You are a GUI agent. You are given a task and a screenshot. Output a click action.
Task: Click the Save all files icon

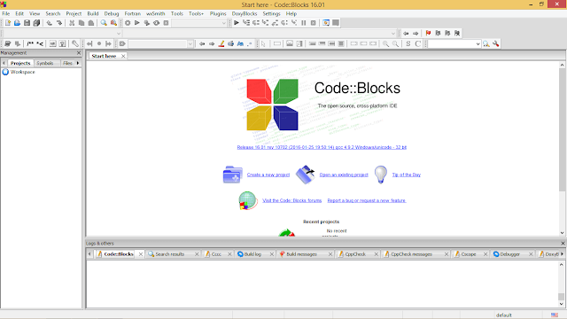click(36, 23)
